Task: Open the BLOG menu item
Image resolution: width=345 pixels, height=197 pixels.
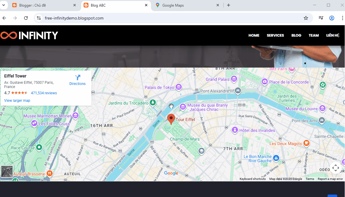Action: tap(296, 35)
